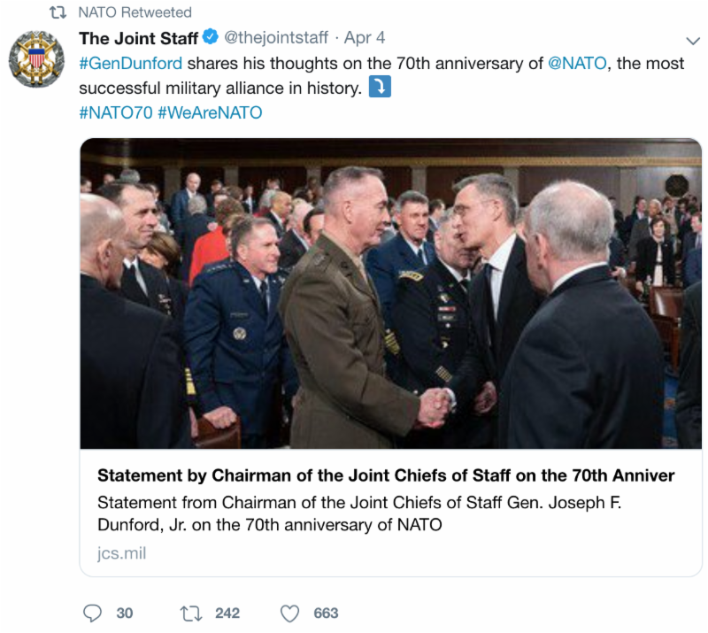Like the tweet with the heart icon

[289, 613]
